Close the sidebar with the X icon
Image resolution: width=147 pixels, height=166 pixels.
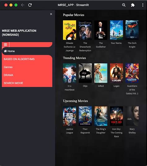pyautogui.click(x=51, y=14)
